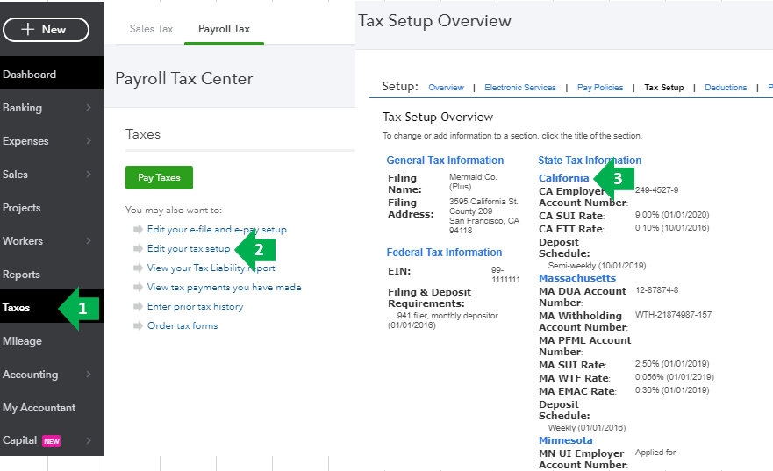The image size is (773, 471).
Task: Click arrow icon beside prior tax history
Action: 138,307
